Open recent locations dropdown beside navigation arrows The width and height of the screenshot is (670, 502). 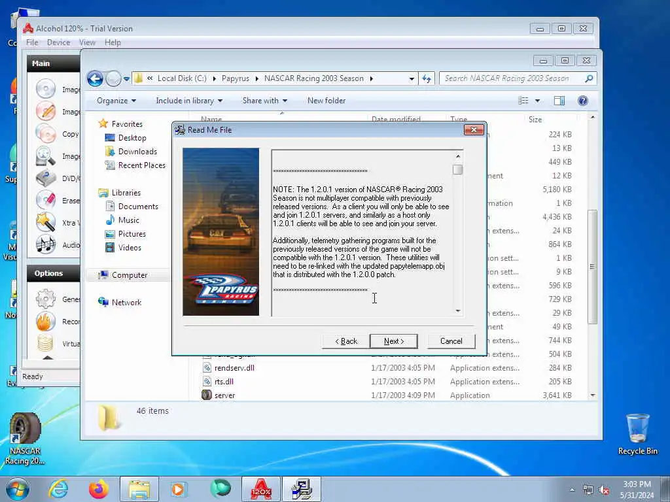point(126,79)
